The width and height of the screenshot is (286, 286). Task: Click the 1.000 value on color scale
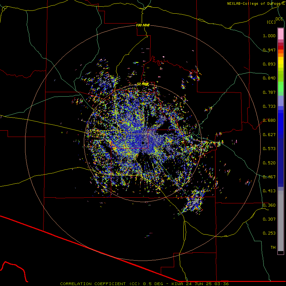[x=269, y=36]
